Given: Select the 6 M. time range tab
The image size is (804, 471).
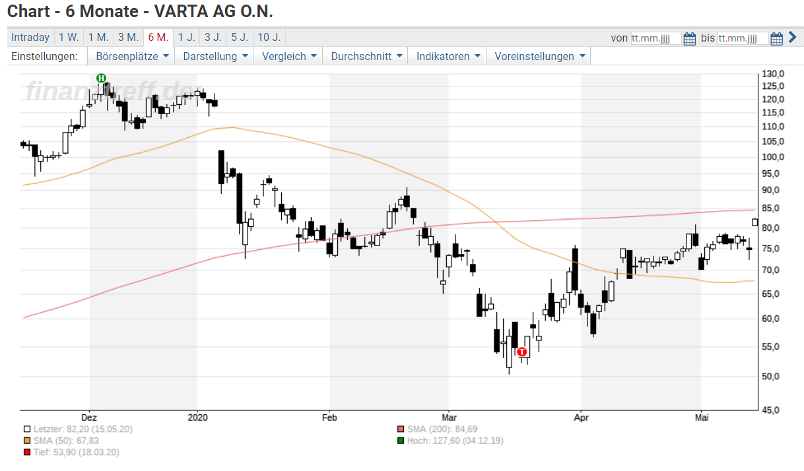Looking at the screenshot, I should [x=158, y=38].
